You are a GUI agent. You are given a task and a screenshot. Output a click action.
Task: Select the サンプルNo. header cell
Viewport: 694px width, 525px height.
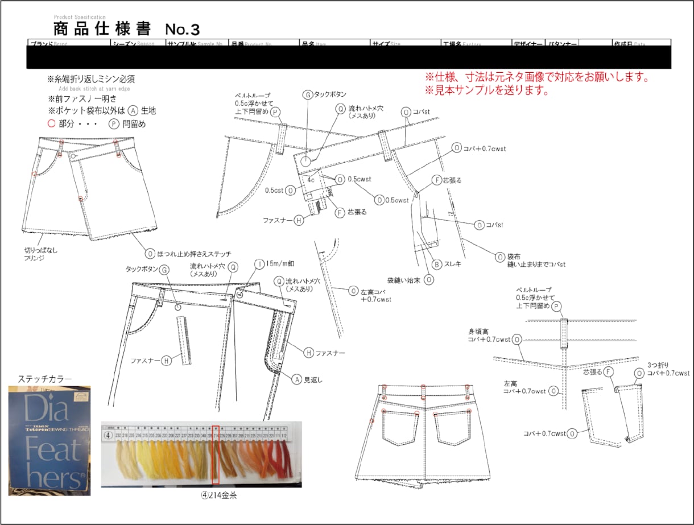pos(197,43)
